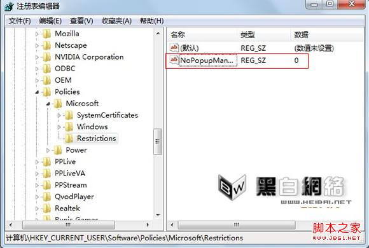Select the Restrictions folder icon
This screenshot has height=248, width=369.
(69, 139)
